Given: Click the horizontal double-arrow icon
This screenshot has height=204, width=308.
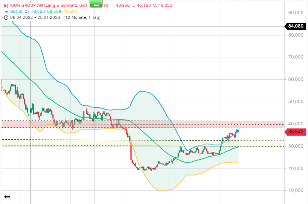Looking at the screenshot, I should point(7,197).
